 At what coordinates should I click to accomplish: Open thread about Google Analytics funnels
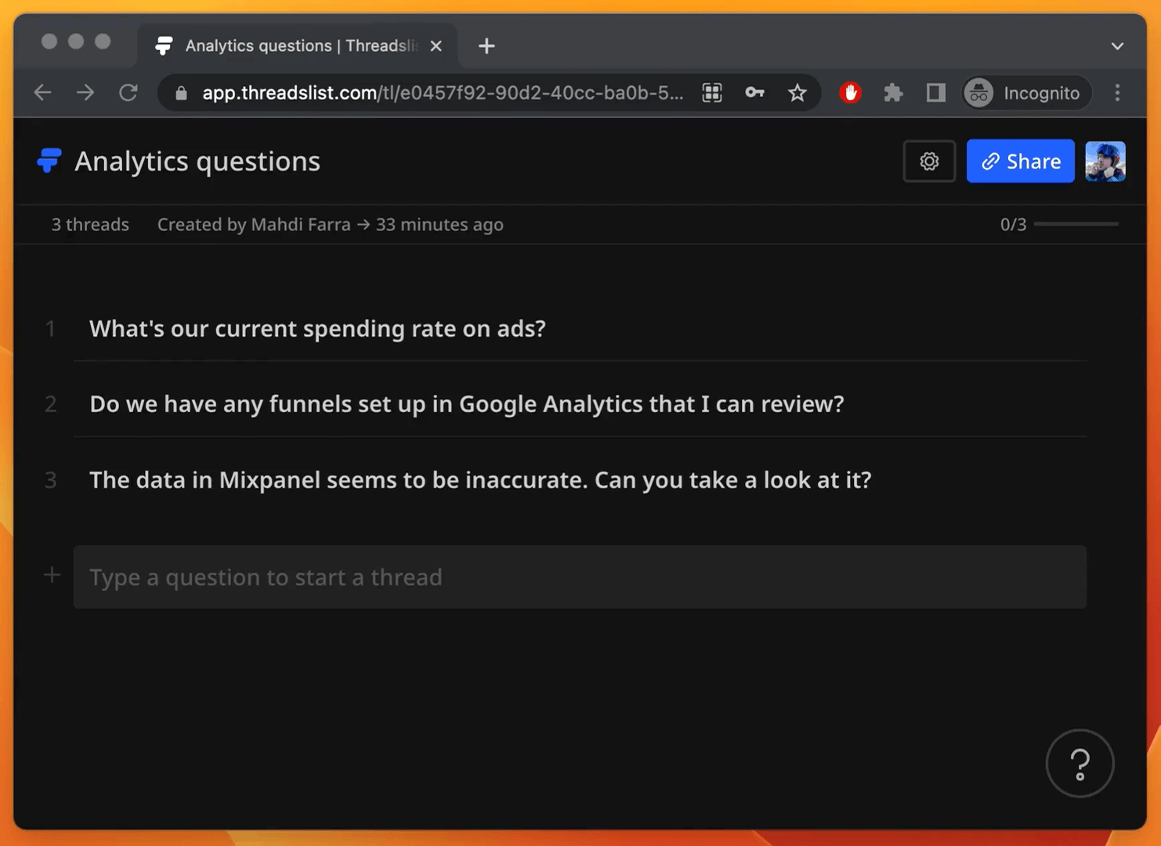(x=467, y=404)
